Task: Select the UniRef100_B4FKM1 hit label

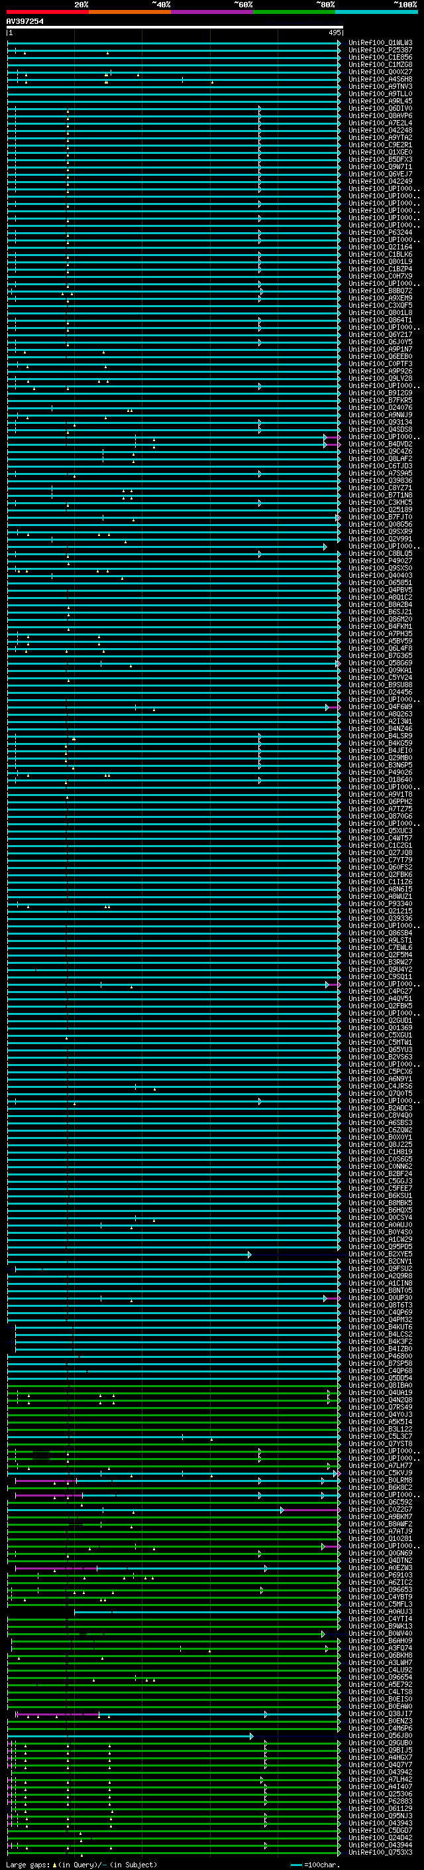Action: pos(380,626)
